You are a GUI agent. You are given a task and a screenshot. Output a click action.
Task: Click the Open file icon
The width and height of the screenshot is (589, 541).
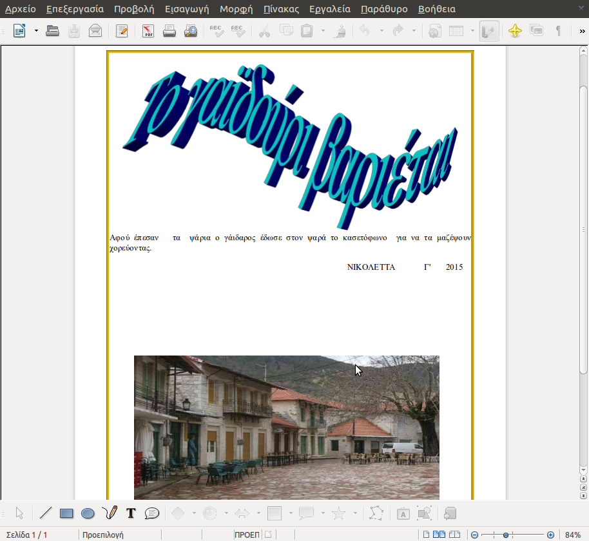click(x=52, y=31)
